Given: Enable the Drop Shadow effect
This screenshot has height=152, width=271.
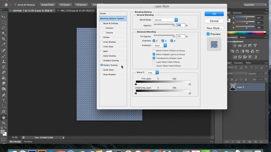Looking at the screenshot, I should (x=102, y=74).
